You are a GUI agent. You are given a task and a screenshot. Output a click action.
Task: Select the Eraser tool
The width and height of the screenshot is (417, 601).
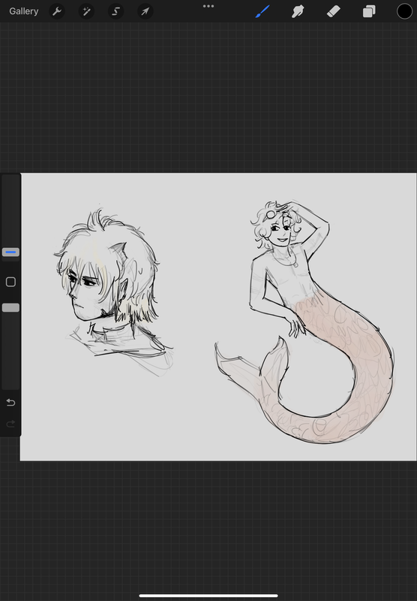click(x=334, y=11)
